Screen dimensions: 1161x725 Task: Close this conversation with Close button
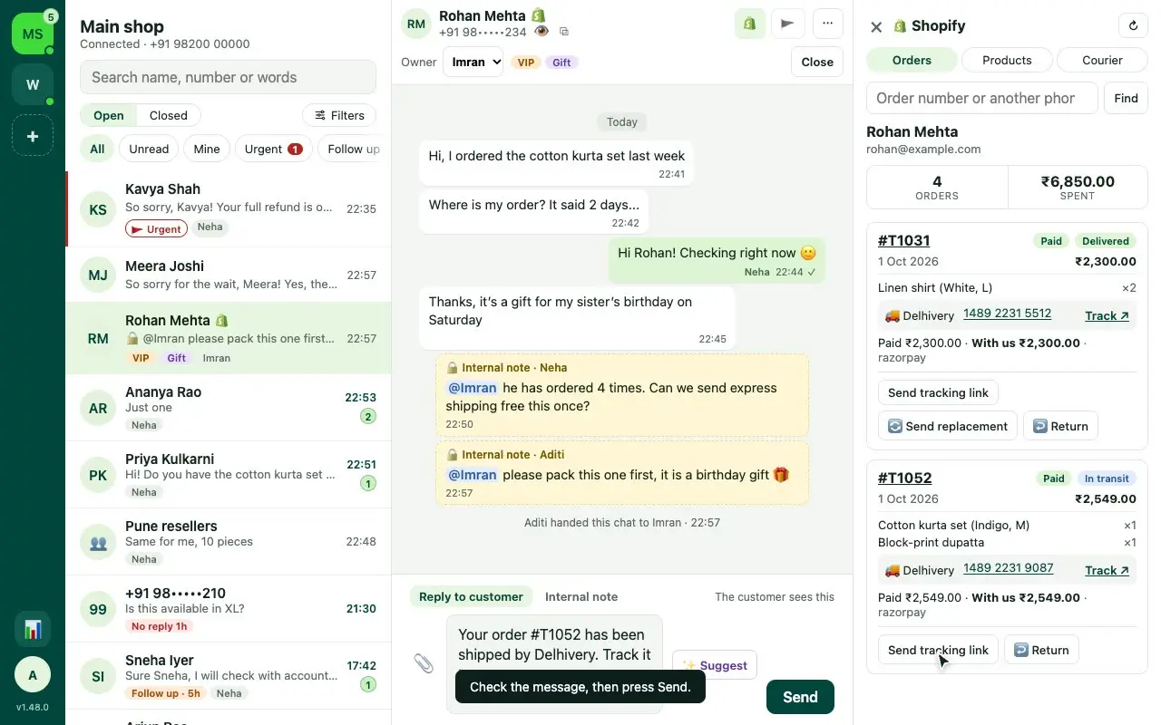pyautogui.click(x=817, y=62)
